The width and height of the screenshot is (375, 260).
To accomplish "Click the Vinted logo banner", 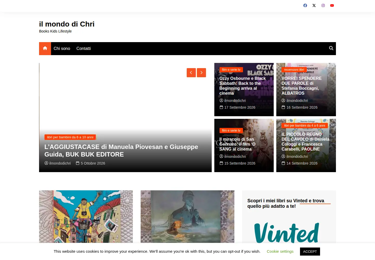I will click(x=287, y=232).
